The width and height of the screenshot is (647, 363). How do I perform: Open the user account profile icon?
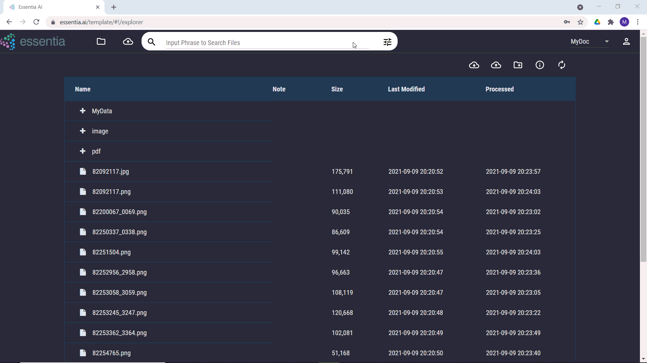[626, 41]
